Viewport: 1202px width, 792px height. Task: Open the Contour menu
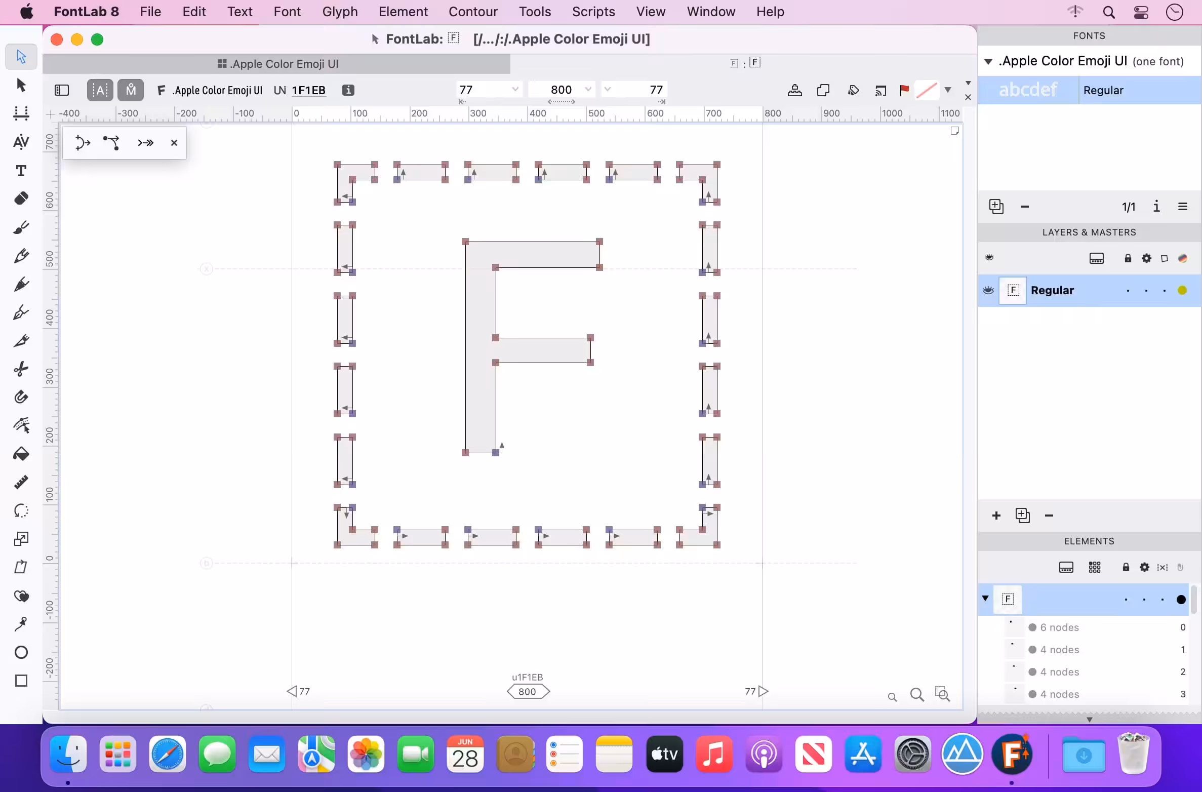(473, 12)
